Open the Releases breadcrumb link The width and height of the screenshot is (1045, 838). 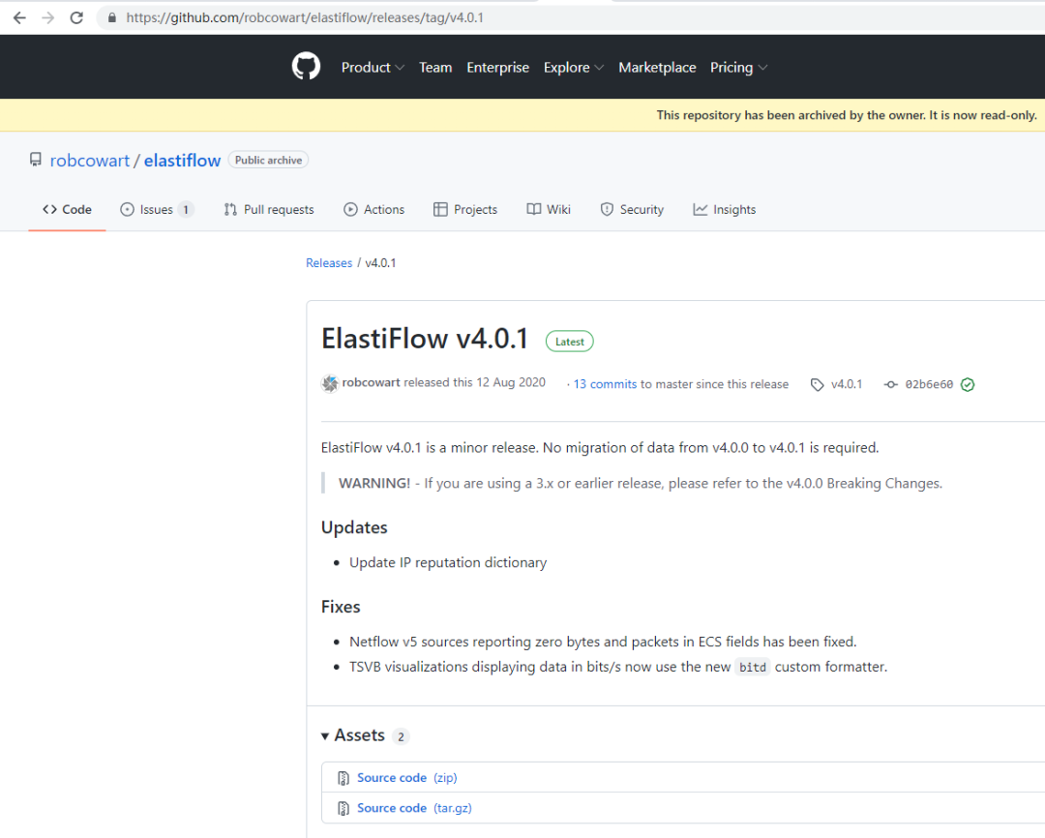[x=329, y=262]
